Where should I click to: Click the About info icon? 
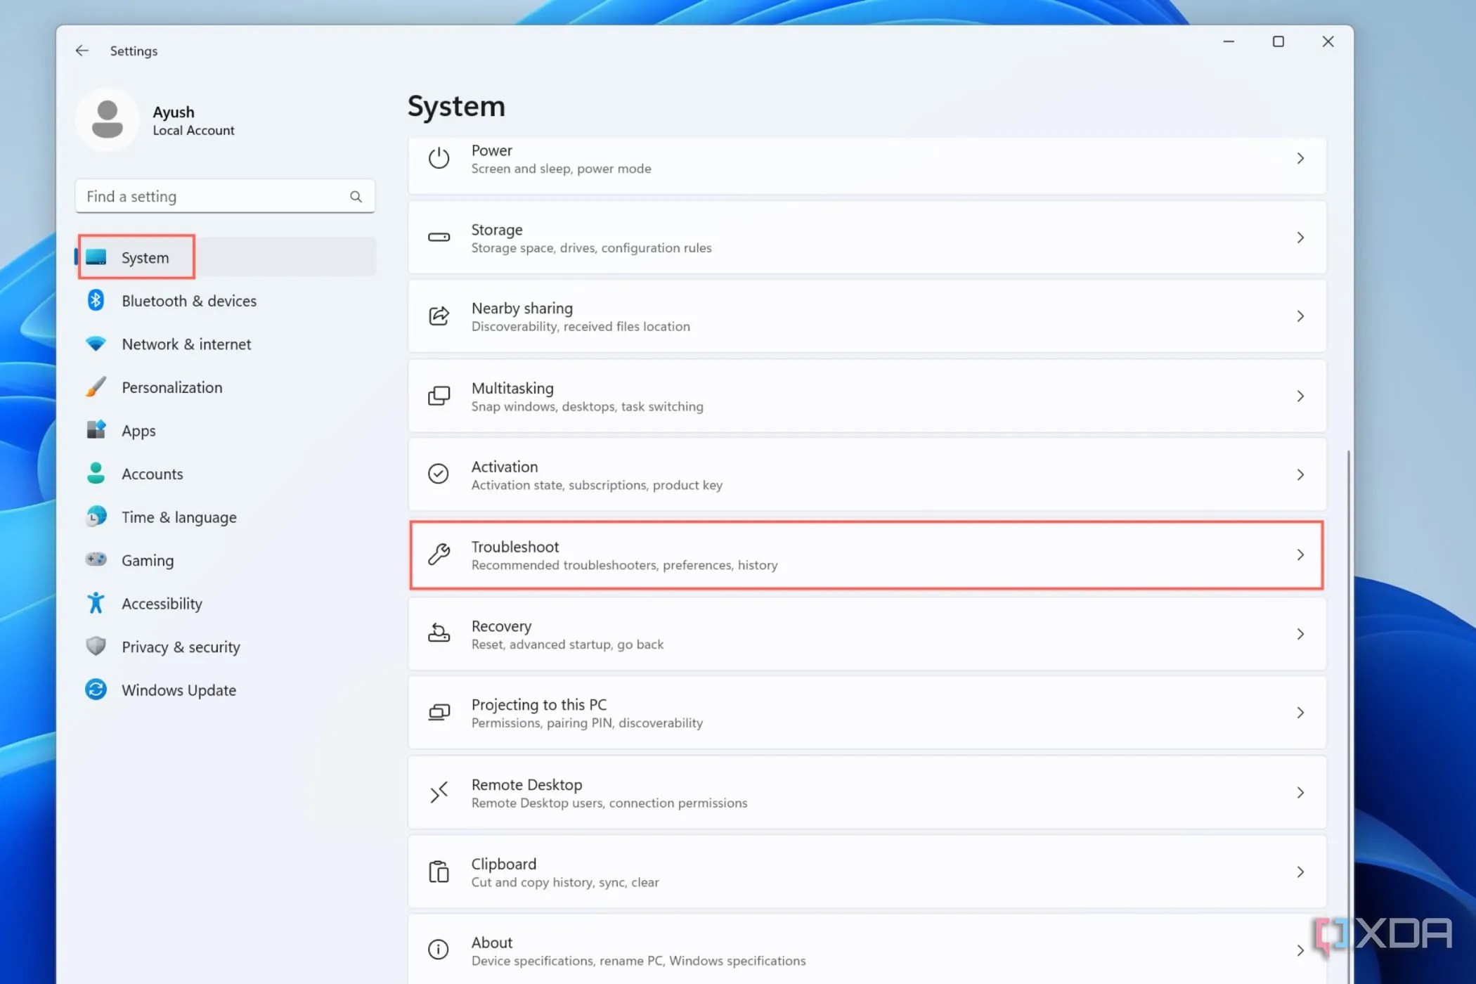pyautogui.click(x=439, y=950)
